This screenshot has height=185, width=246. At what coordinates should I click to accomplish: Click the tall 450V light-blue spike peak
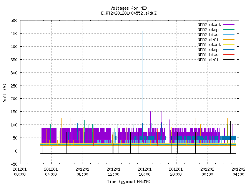[143, 31]
